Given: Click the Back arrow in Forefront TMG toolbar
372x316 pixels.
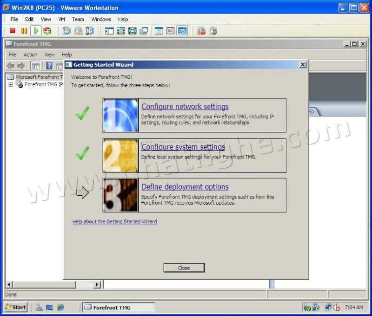Looking at the screenshot, I should 11,65.
